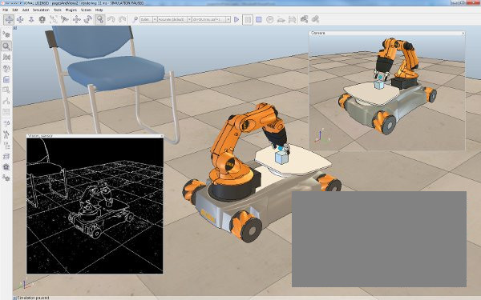The image size is (481, 300).
Task: Speed up simulation with rabbit icon
Action: point(292,19)
